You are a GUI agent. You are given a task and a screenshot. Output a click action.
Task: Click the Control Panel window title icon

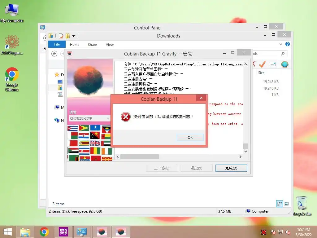pyautogui.click(x=43, y=28)
